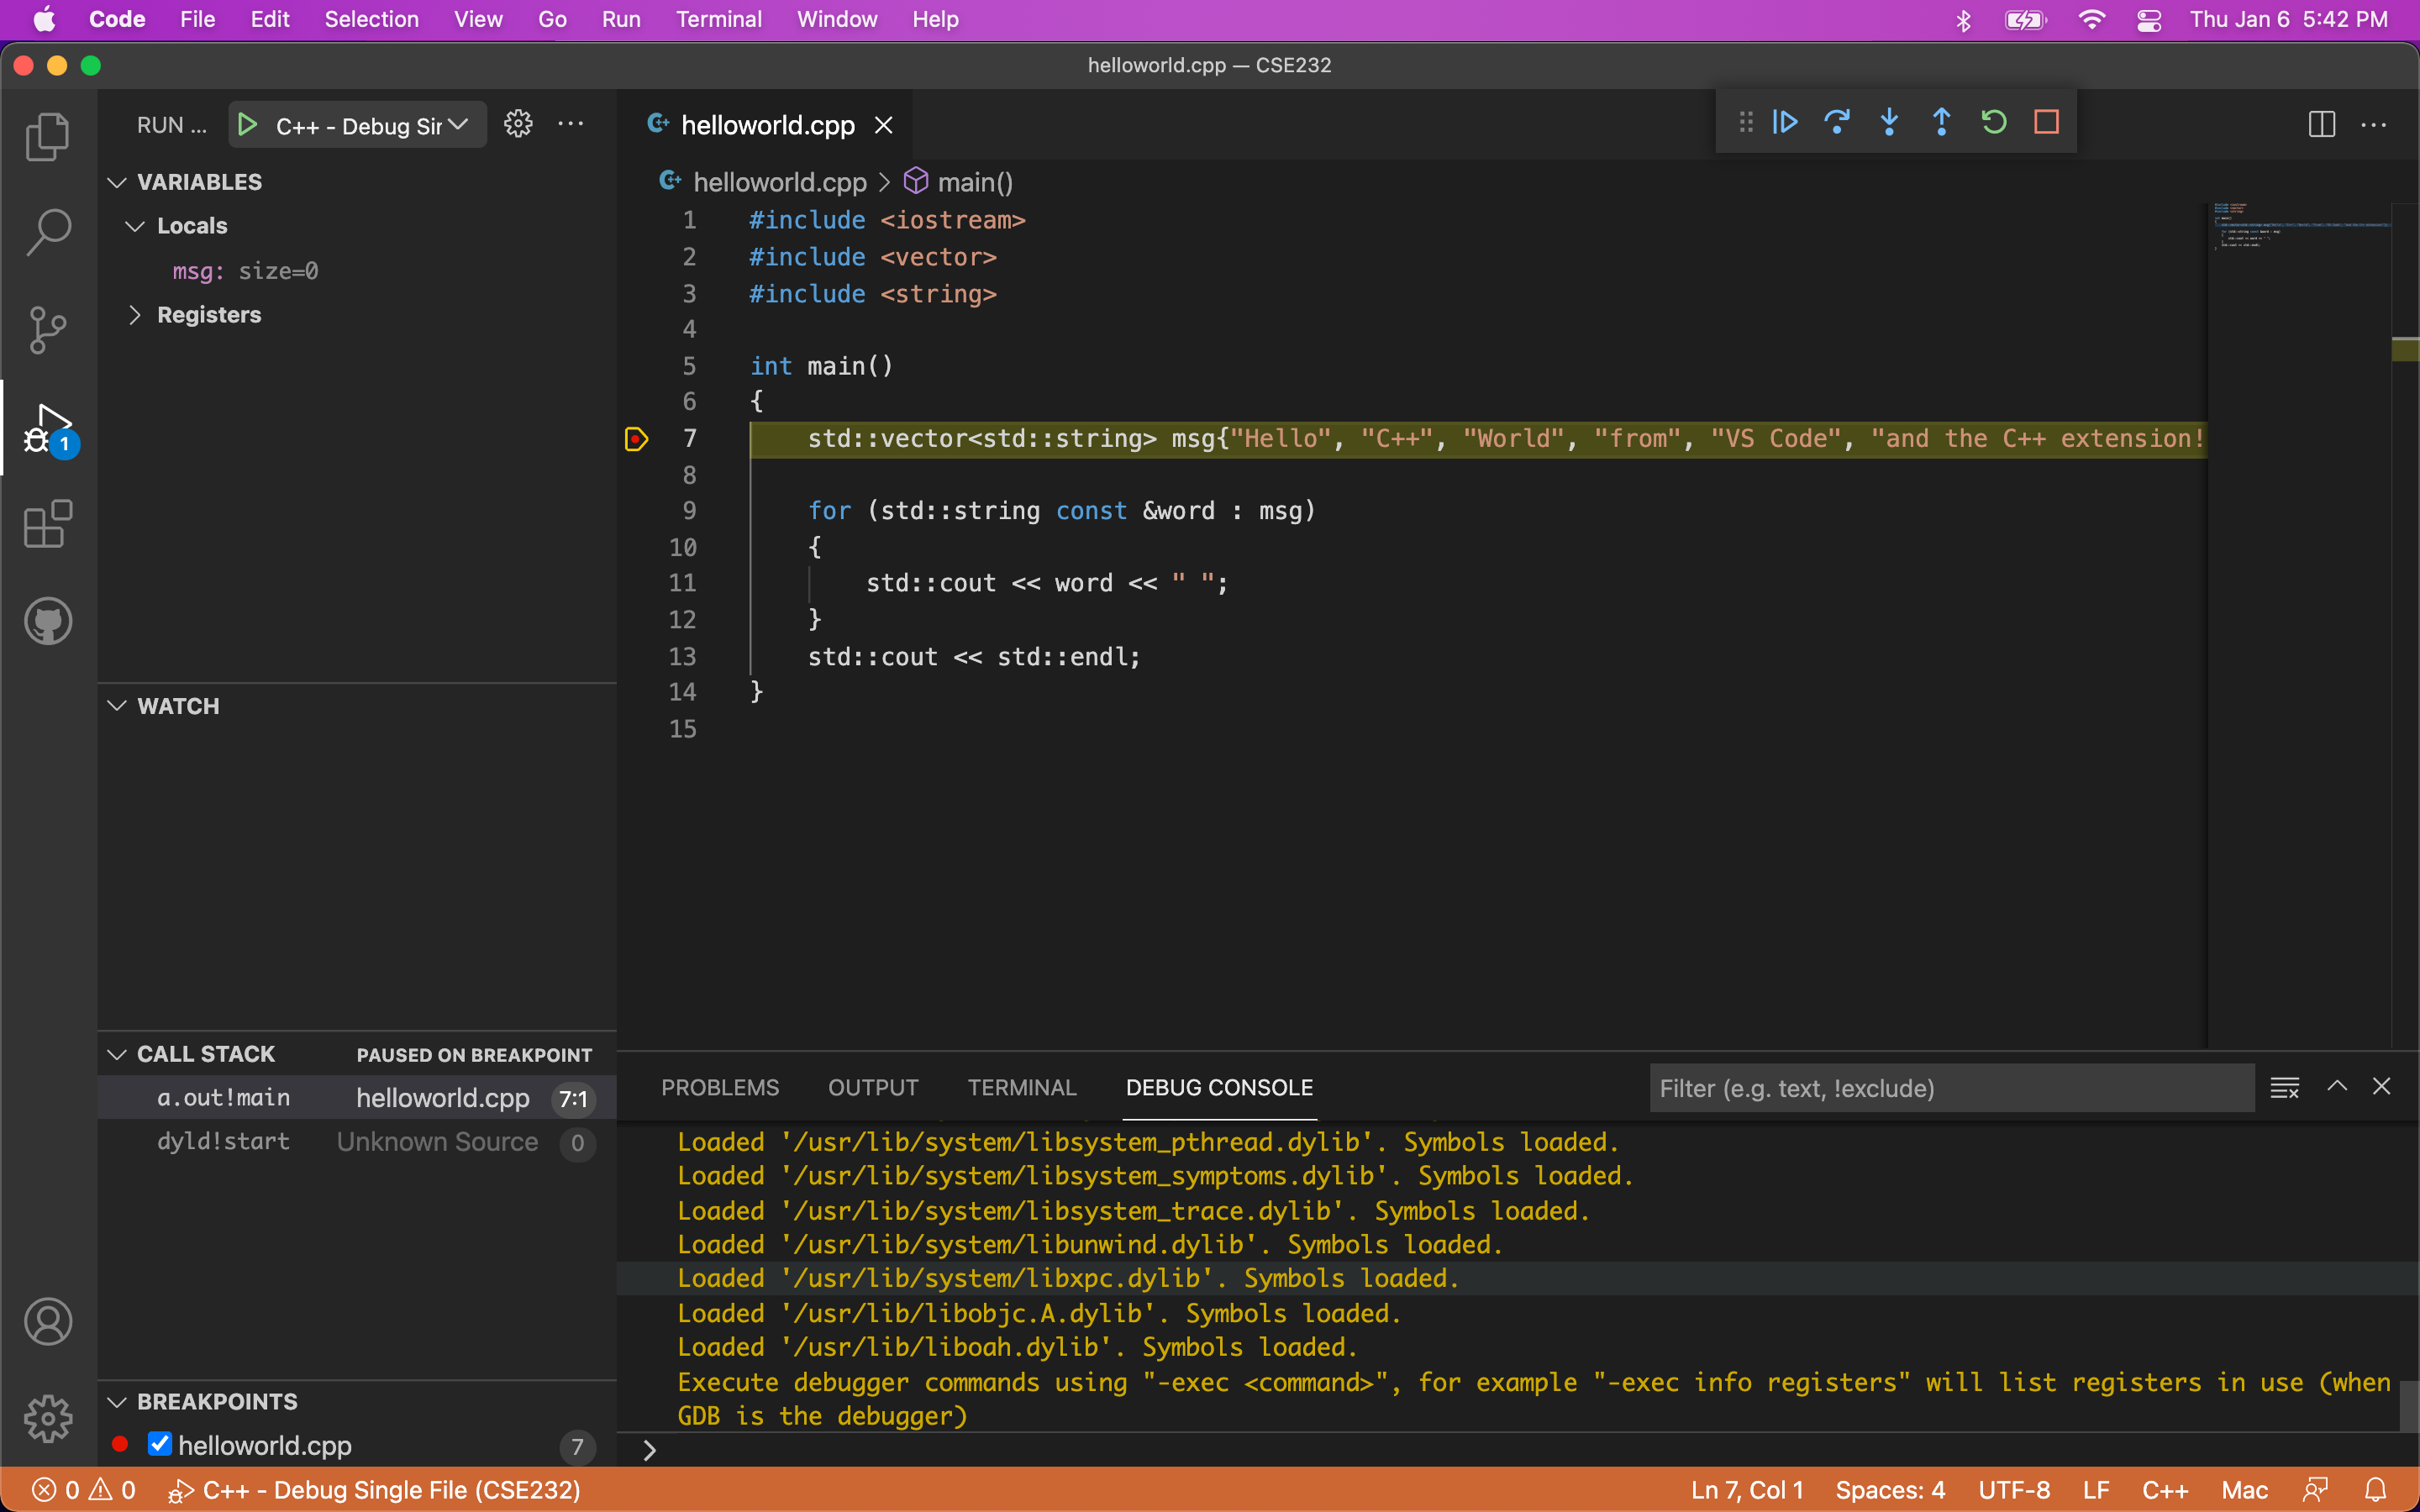The height and width of the screenshot is (1512, 2420).
Task: Toggle the split editor layout icon
Action: point(2321,125)
